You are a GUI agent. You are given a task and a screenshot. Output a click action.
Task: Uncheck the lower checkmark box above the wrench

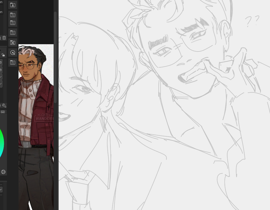coord(1,83)
